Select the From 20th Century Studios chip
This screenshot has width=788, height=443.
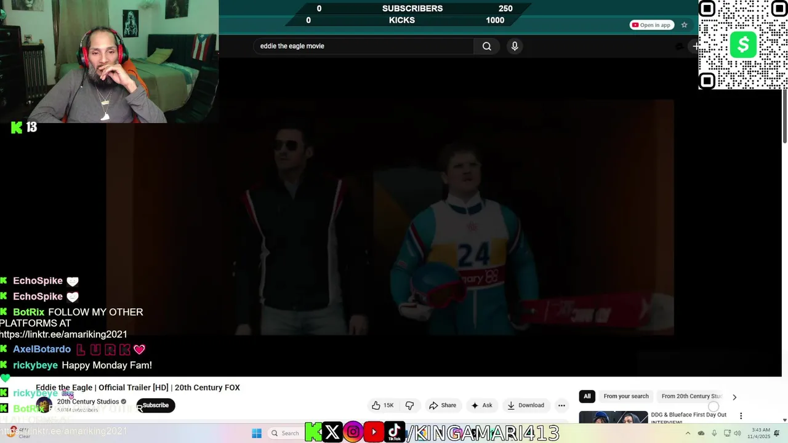point(691,396)
